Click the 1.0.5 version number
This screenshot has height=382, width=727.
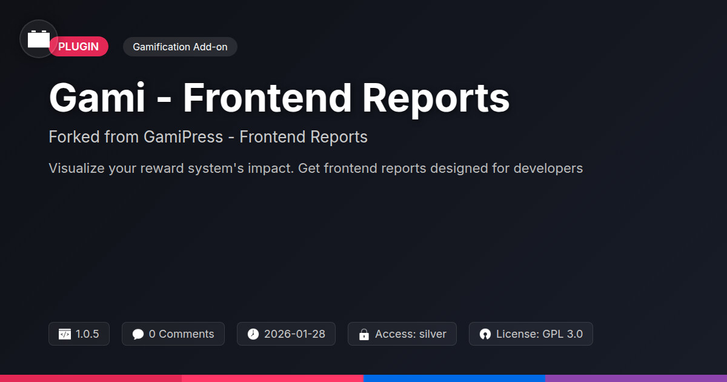pos(87,334)
